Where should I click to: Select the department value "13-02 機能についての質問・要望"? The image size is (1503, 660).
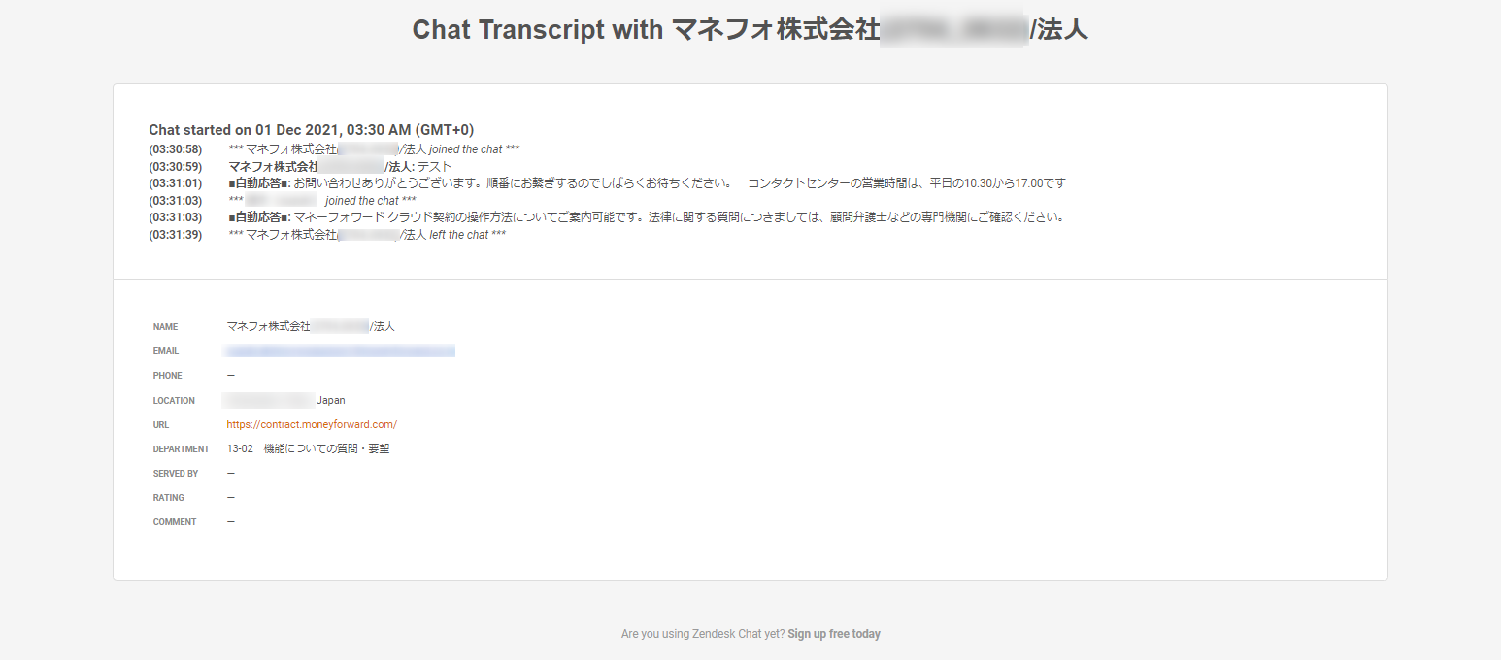[x=308, y=448]
